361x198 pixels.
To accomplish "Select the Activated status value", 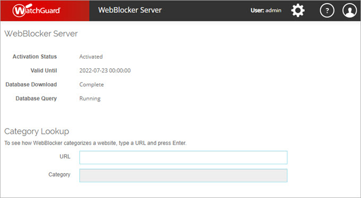I will (91, 57).
